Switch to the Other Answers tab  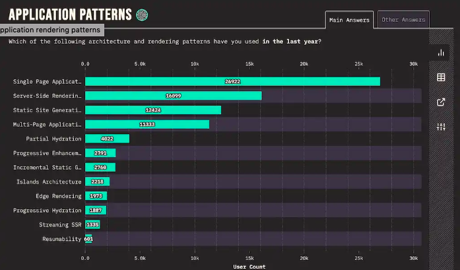[403, 20]
